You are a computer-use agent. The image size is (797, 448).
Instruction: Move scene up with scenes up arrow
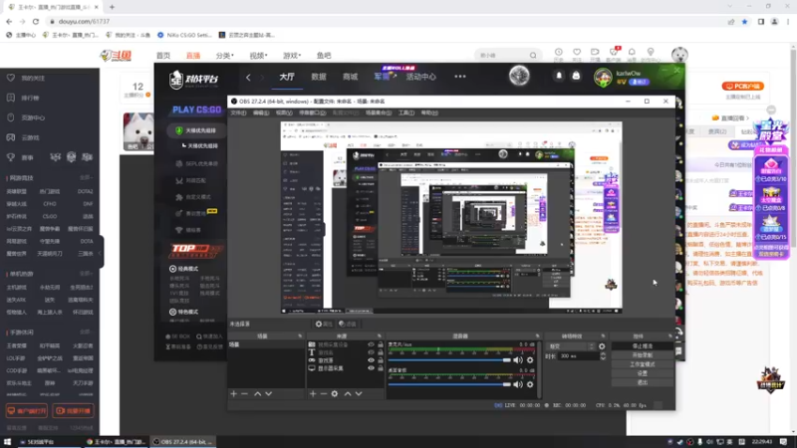point(258,393)
